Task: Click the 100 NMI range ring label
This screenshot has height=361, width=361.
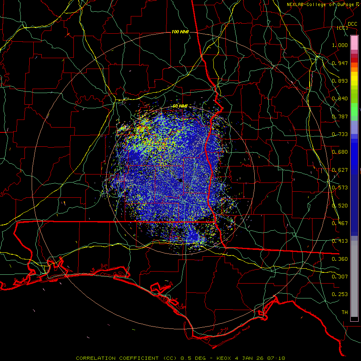Action: (180, 32)
